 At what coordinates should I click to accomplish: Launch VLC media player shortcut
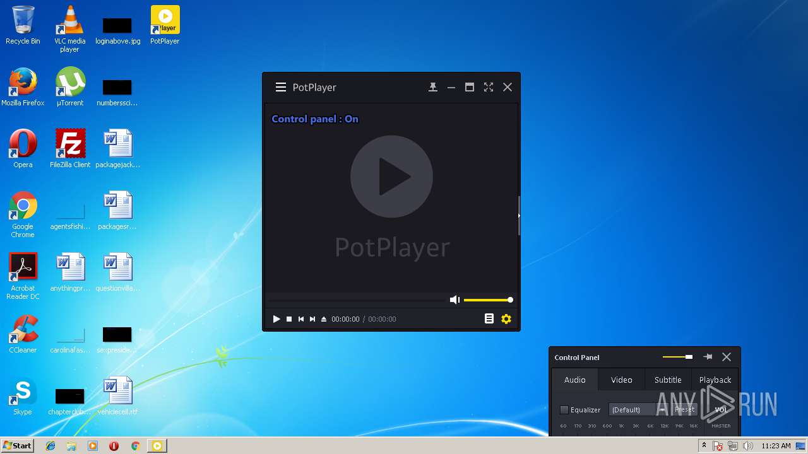tap(69, 29)
